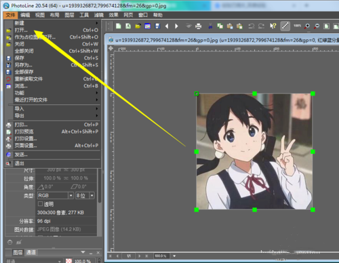Click the printer icon in the toolbar
Screen dimensions: 339x263
click(198, 26)
